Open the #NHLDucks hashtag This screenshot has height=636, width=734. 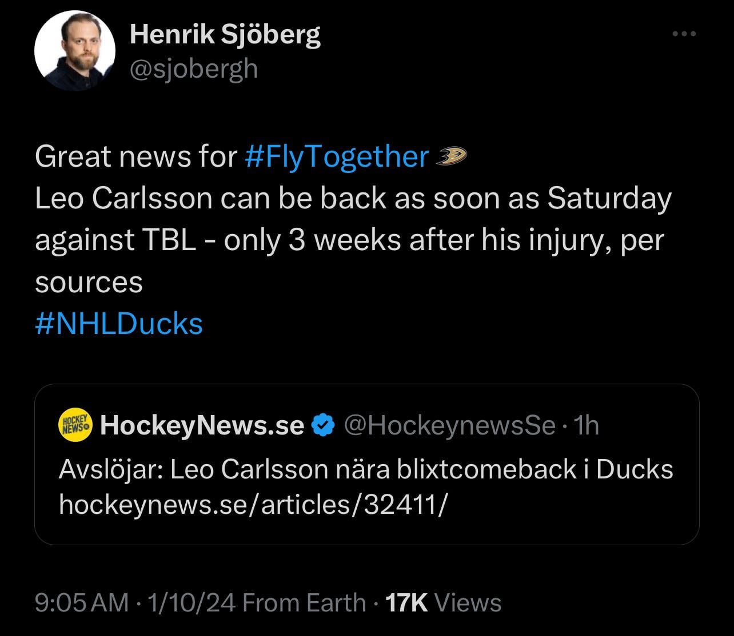pos(119,324)
